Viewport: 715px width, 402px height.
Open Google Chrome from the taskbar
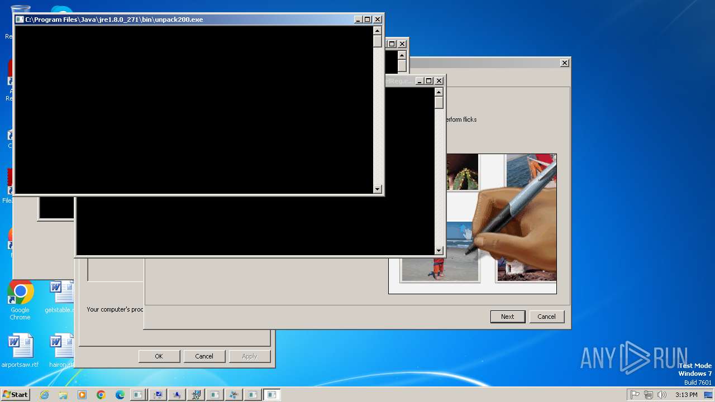(x=101, y=395)
